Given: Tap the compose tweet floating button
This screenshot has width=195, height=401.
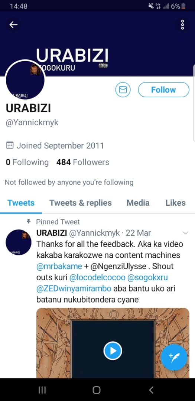Looking at the screenshot, I should pyautogui.click(x=174, y=357).
